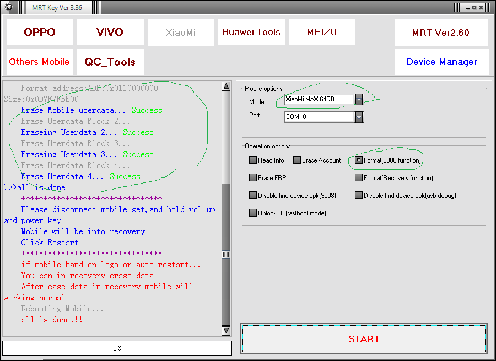
Task: Open the MEIZU section
Action: pyautogui.click(x=322, y=32)
